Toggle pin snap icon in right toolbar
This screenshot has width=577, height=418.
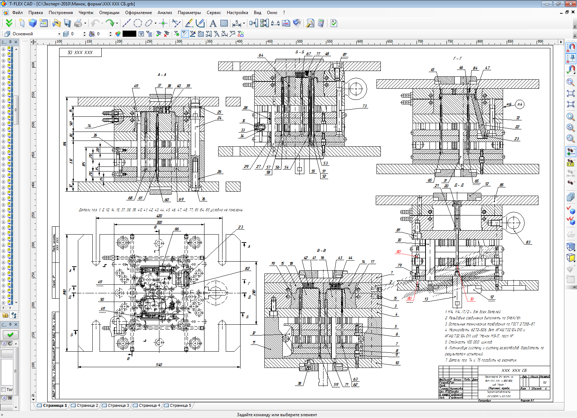(571, 58)
